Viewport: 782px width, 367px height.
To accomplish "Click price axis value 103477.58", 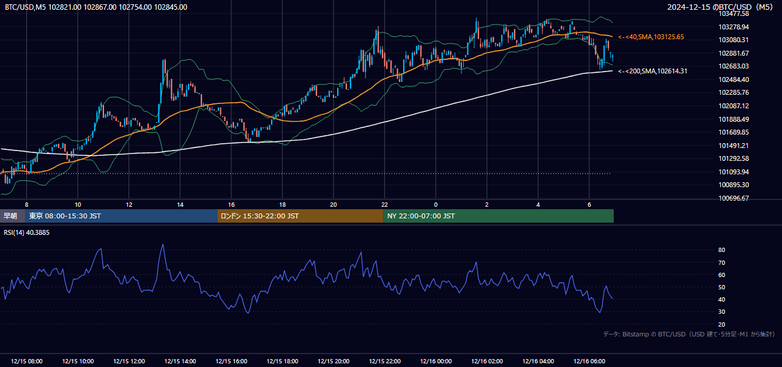I will (734, 13).
